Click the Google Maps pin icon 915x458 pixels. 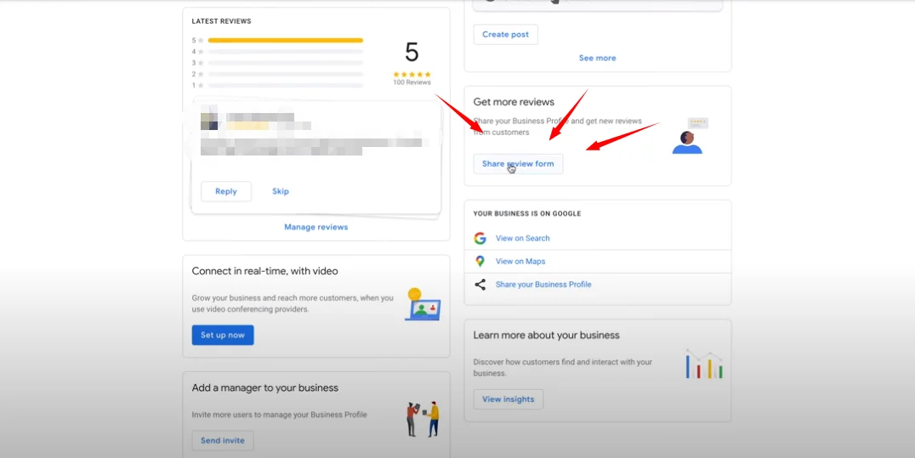coord(480,262)
